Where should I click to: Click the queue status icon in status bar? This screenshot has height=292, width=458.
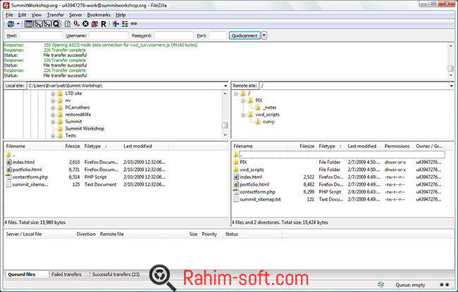[x=380, y=284]
